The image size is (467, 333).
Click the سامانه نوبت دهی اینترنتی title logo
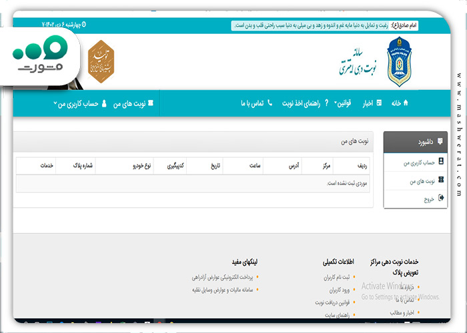point(358,62)
